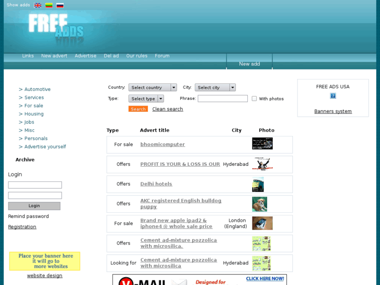Viewport: 380px width, 285px height.
Task: Click the New add tab
Action: coord(249,64)
